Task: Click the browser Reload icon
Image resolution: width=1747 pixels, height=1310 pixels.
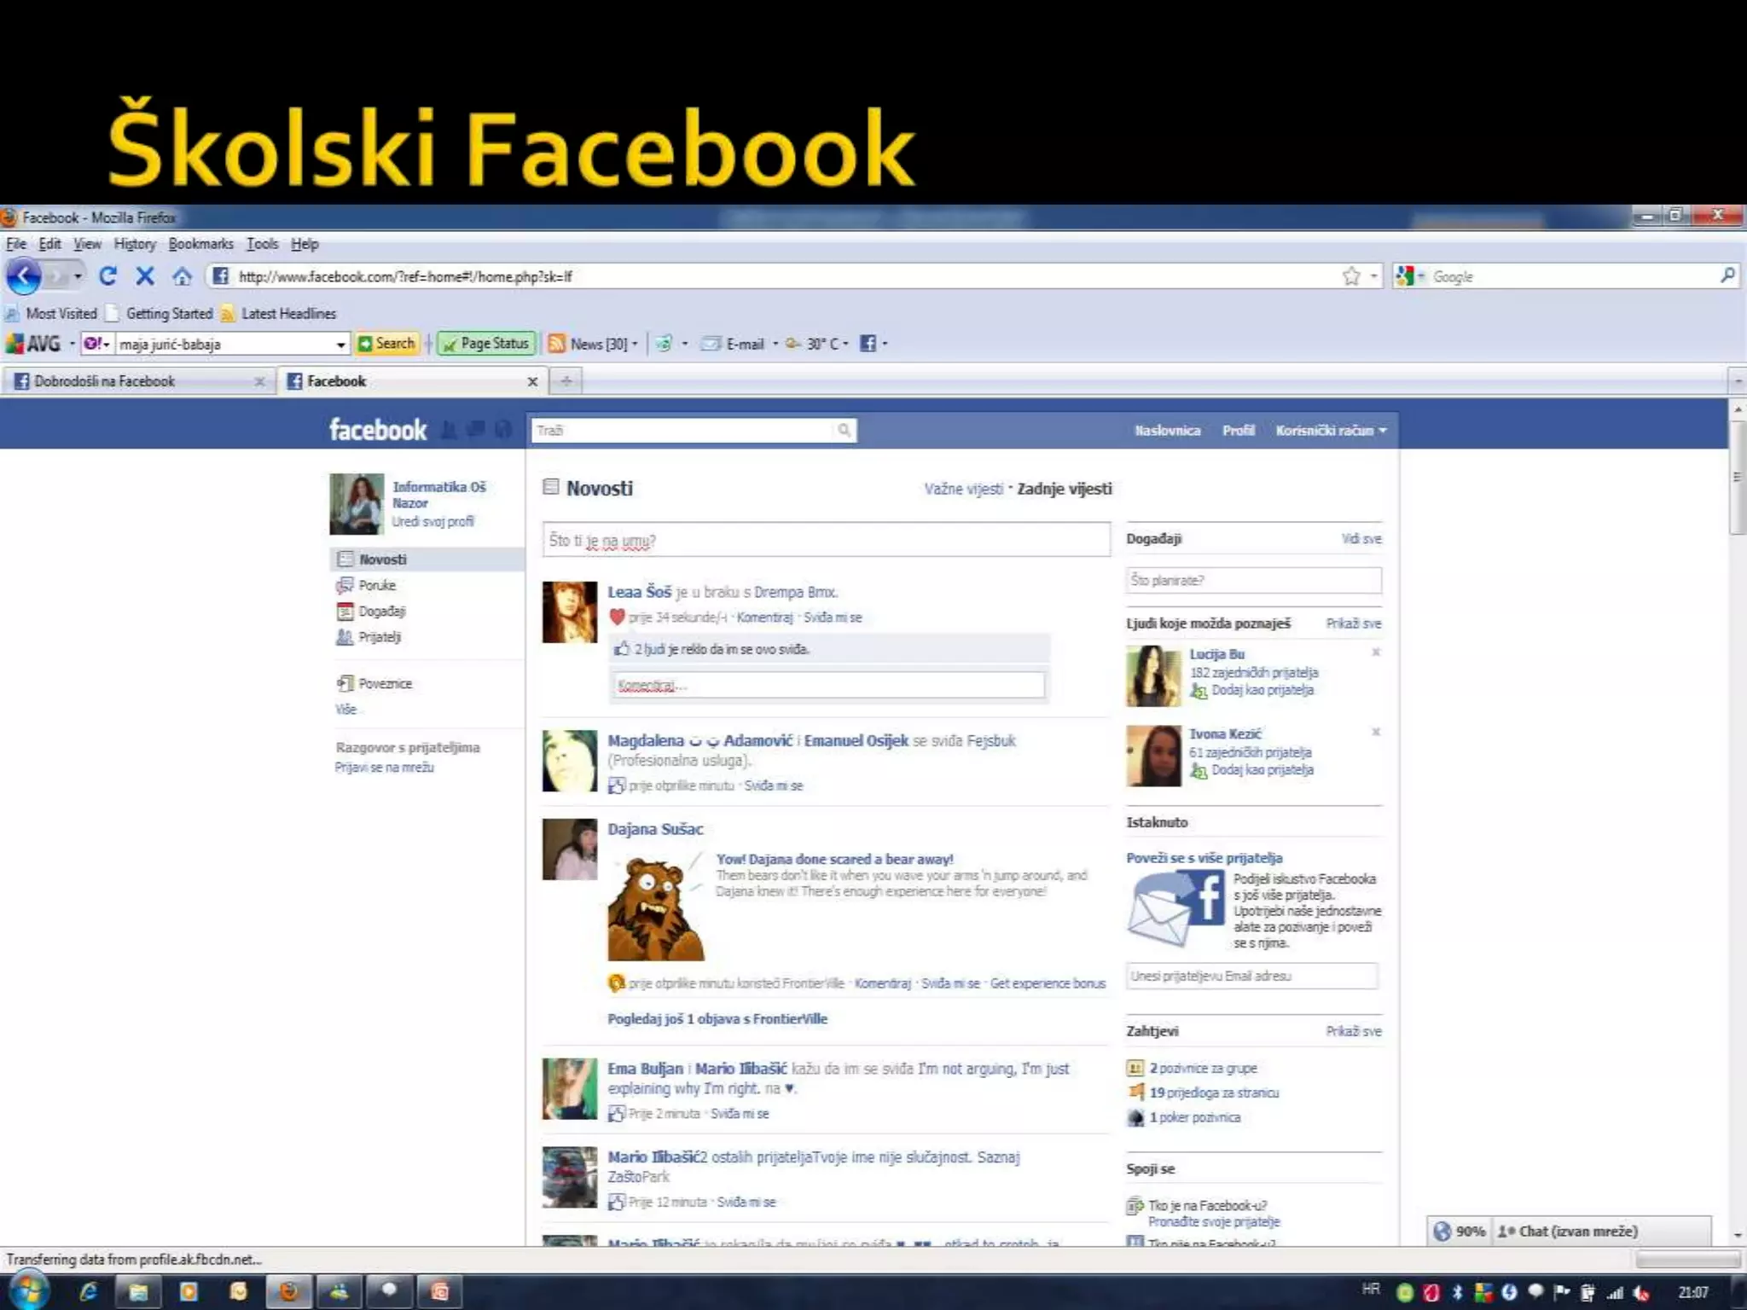Action: tap(107, 276)
